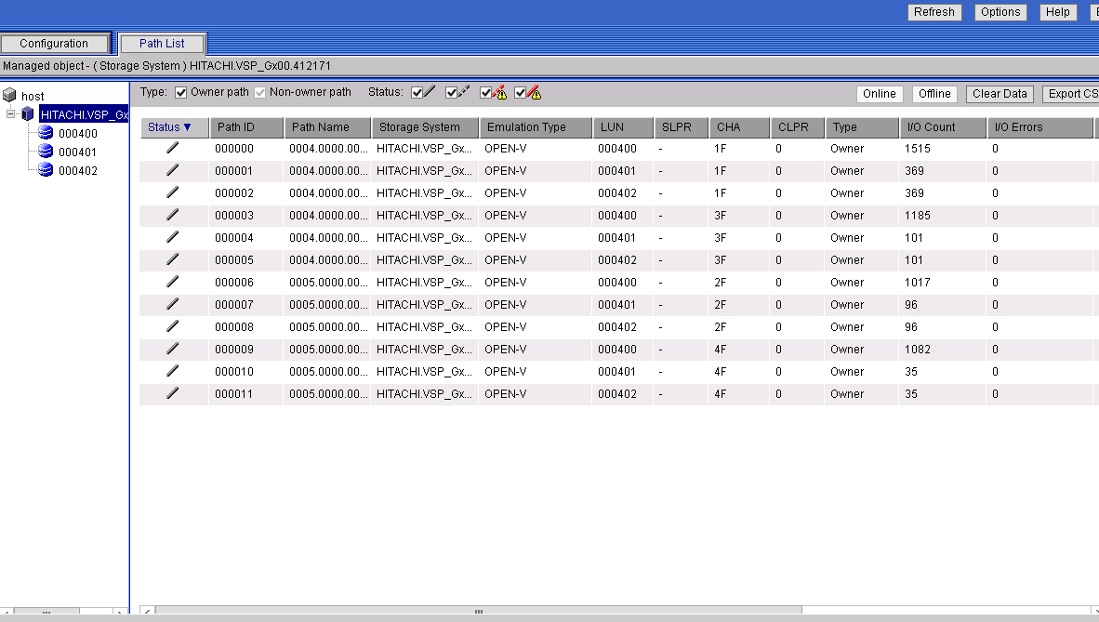Open the Options dialog

point(1000,12)
